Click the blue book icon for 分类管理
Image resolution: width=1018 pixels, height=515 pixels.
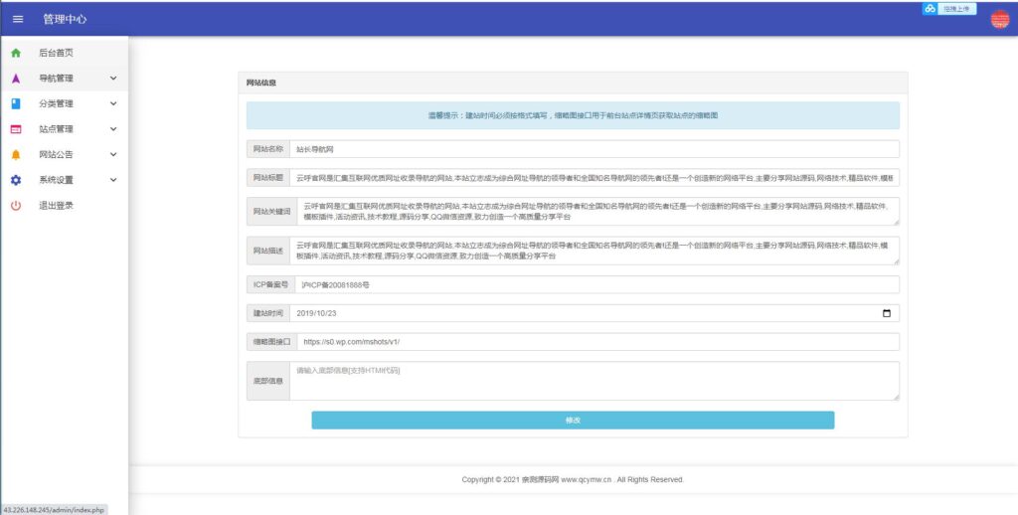[16, 104]
